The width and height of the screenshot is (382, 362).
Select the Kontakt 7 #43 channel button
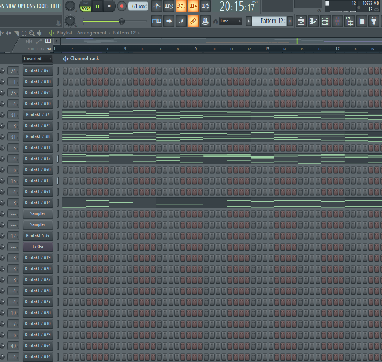(38, 70)
